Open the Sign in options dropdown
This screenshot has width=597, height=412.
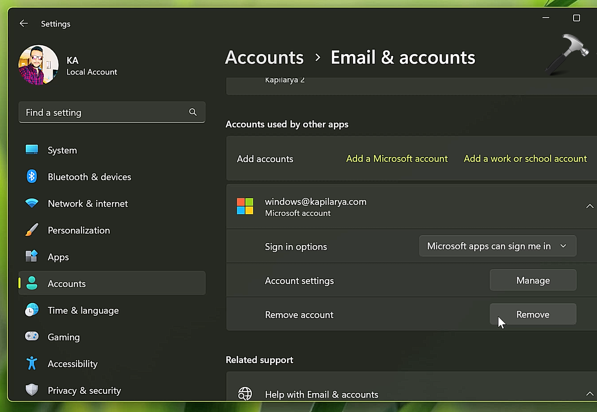pyautogui.click(x=497, y=246)
